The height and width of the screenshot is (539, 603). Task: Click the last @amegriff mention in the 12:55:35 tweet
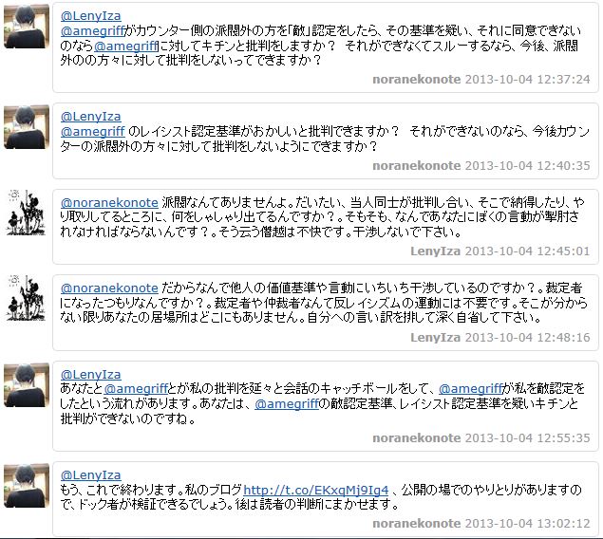287,403
